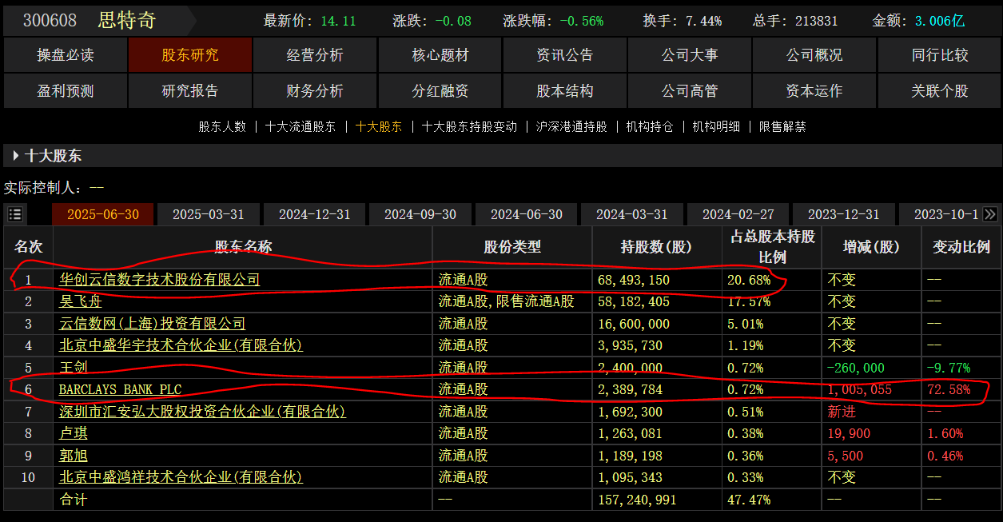
Task: Click shareholder name 王剑 in row 5
Action: [74, 368]
